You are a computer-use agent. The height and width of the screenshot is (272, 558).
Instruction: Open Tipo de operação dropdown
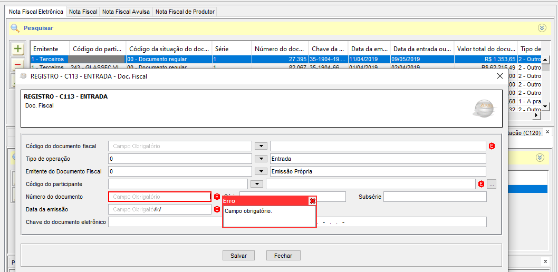(261, 159)
